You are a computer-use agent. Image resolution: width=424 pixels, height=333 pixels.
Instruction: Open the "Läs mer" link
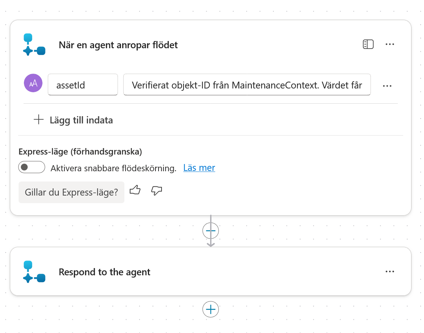point(199,168)
